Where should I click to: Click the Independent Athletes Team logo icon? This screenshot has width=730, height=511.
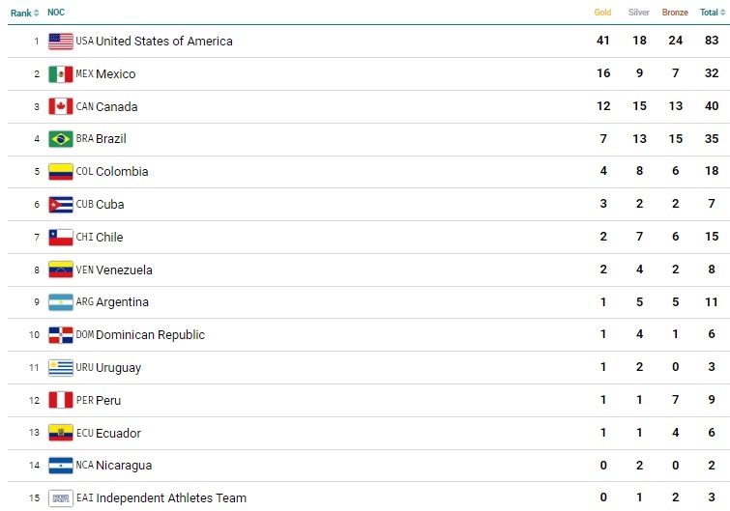[61, 497]
